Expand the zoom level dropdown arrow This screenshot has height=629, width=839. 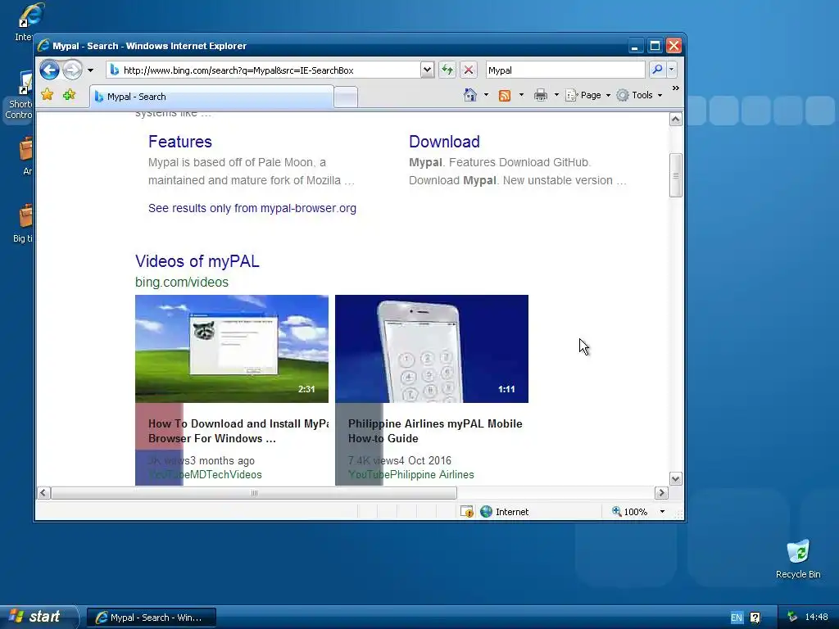tap(662, 512)
